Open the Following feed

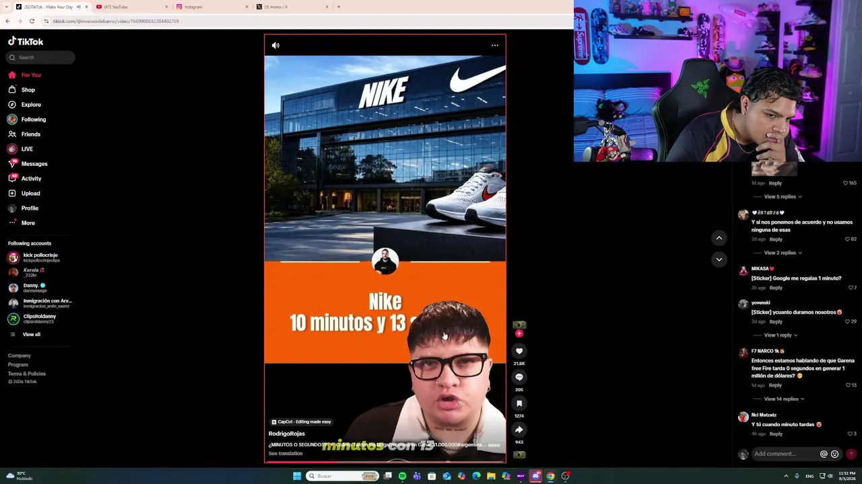[x=33, y=119]
